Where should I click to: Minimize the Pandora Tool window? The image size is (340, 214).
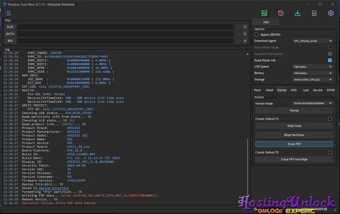[308, 4]
